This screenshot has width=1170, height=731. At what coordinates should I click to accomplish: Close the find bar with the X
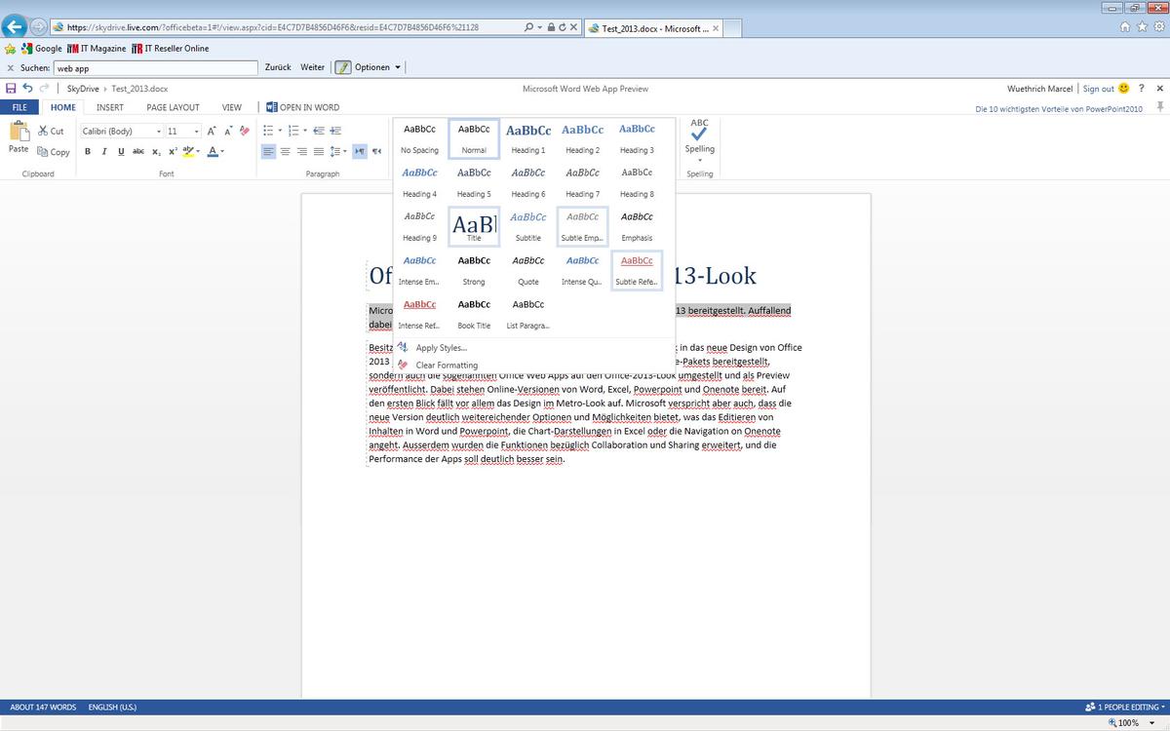(x=10, y=68)
